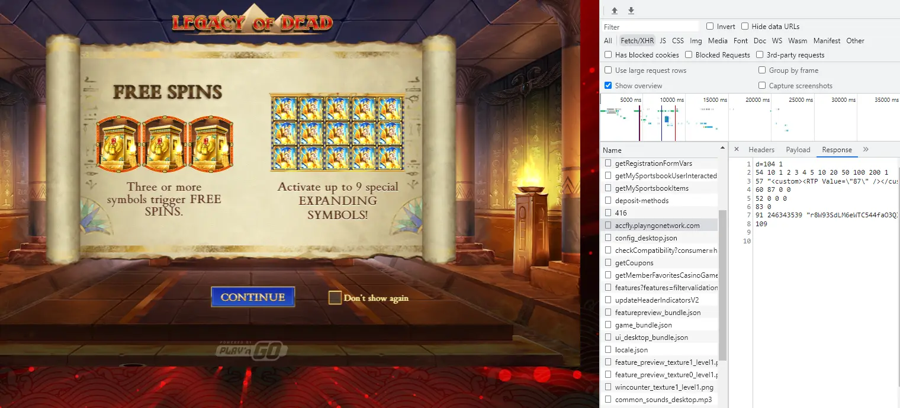Filter requests by Manifest
The image size is (900, 408).
coord(827,41)
